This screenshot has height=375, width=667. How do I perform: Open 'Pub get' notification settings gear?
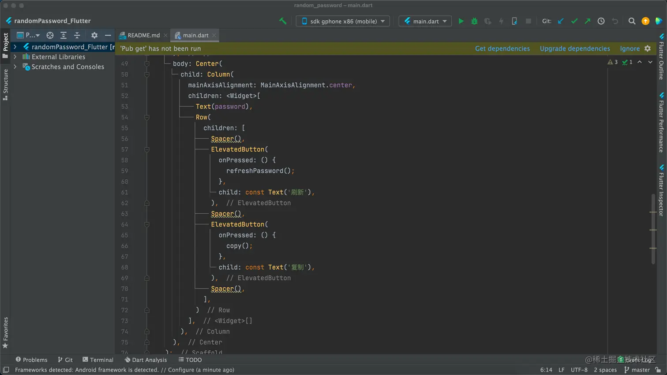(x=648, y=48)
